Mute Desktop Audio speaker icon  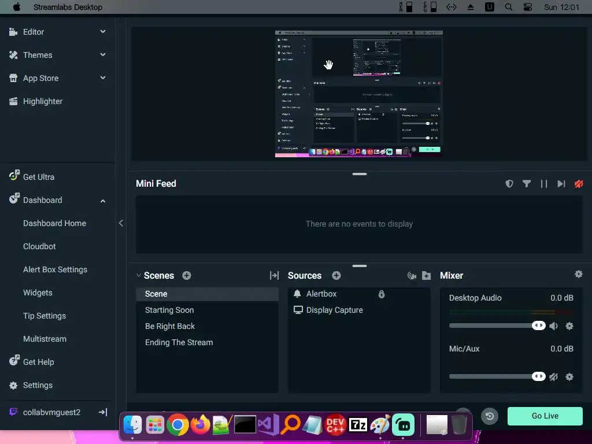coord(553,326)
